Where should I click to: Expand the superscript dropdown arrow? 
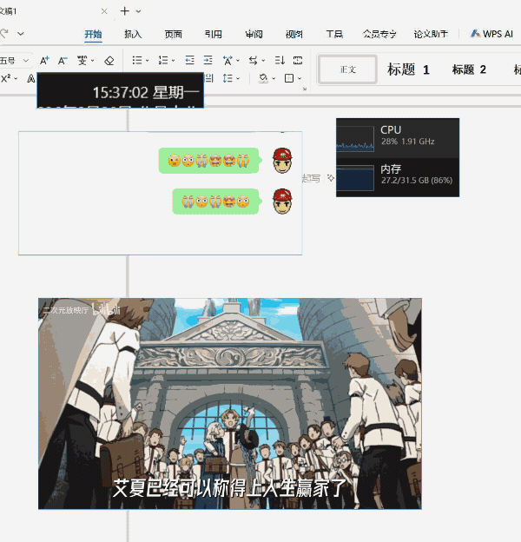(x=16, y=79)
